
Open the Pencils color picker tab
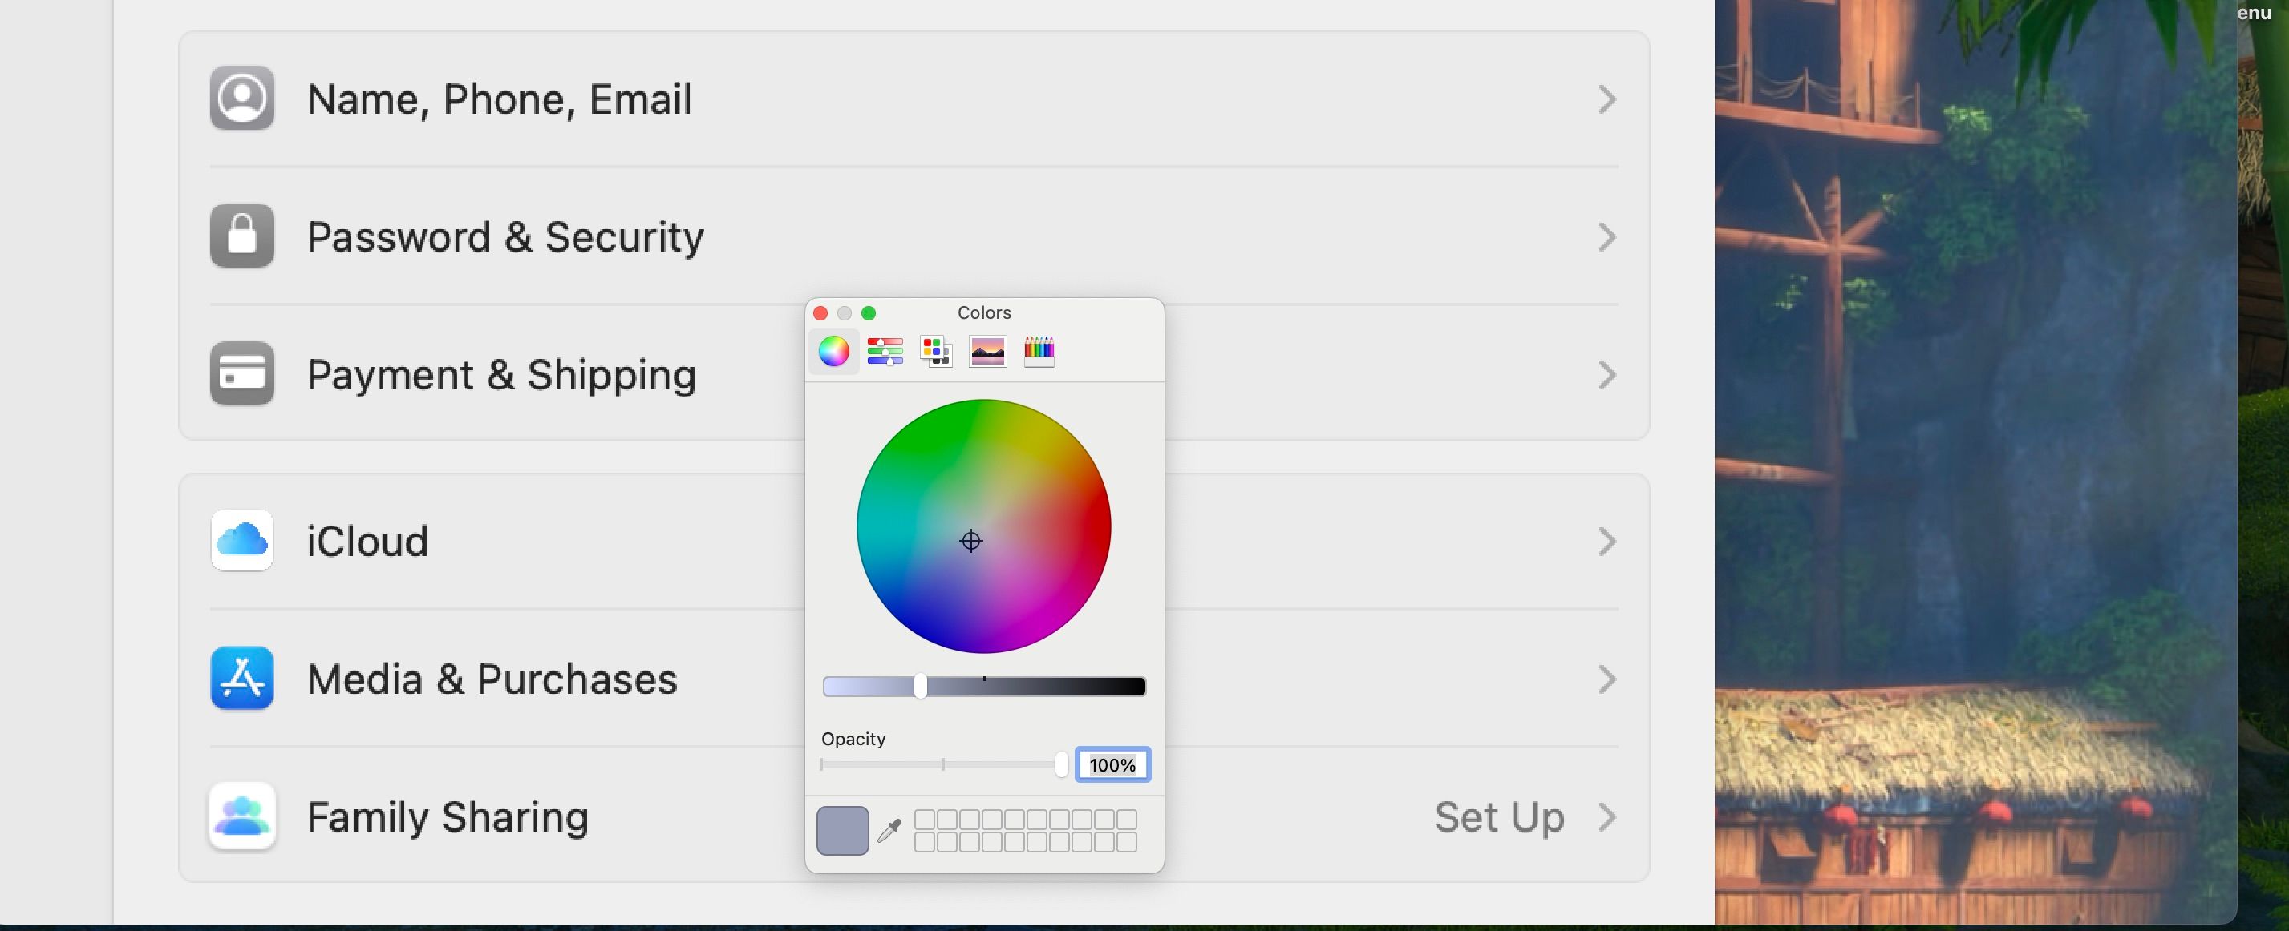tap(1039, 352)
